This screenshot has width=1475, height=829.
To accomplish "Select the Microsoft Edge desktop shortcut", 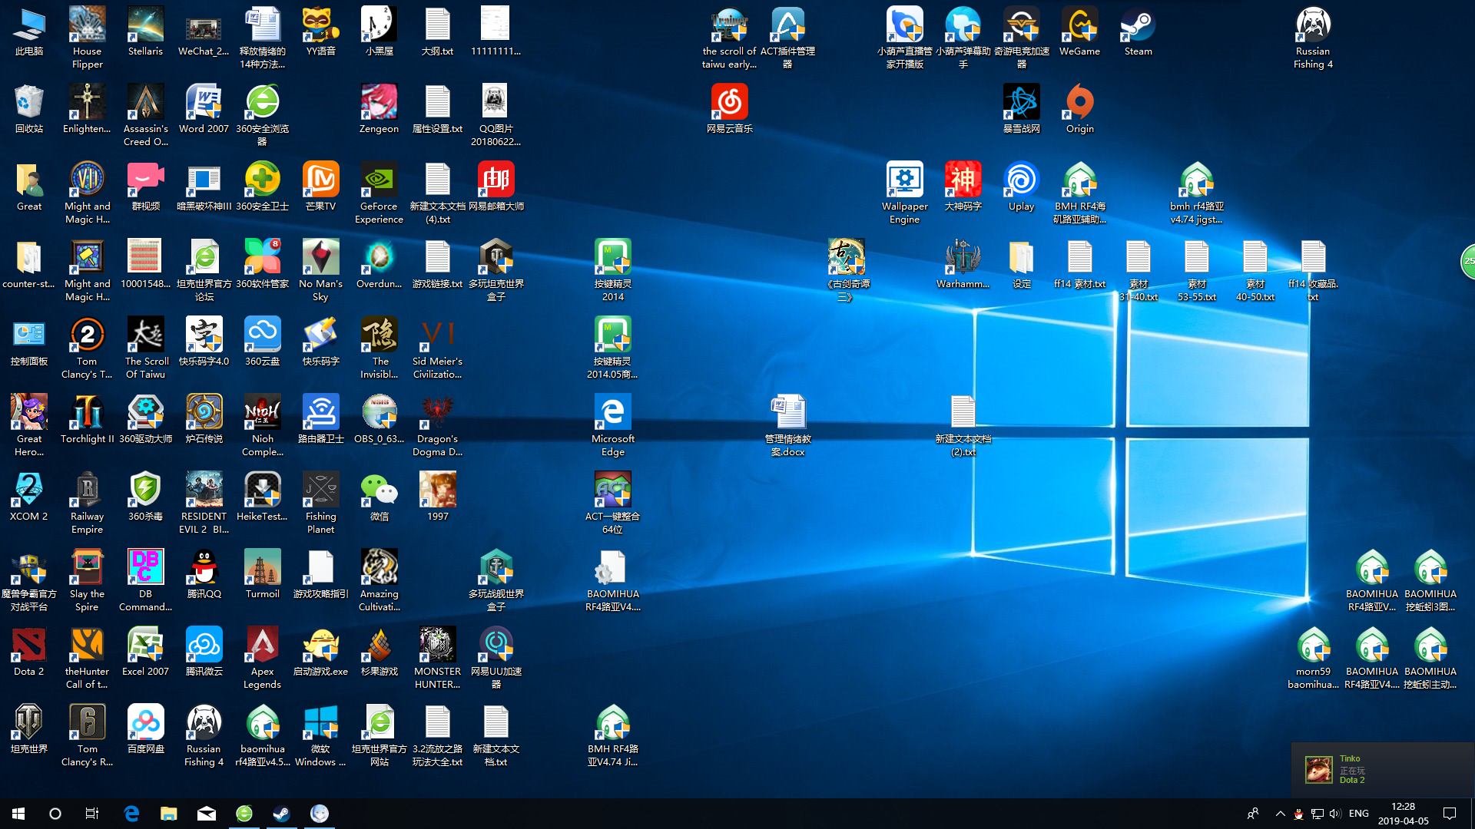I will coord(612,414).
